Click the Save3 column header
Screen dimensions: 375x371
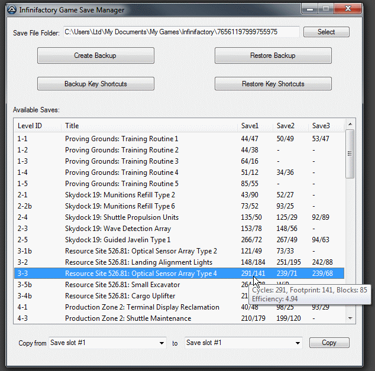tap(326, 126)
